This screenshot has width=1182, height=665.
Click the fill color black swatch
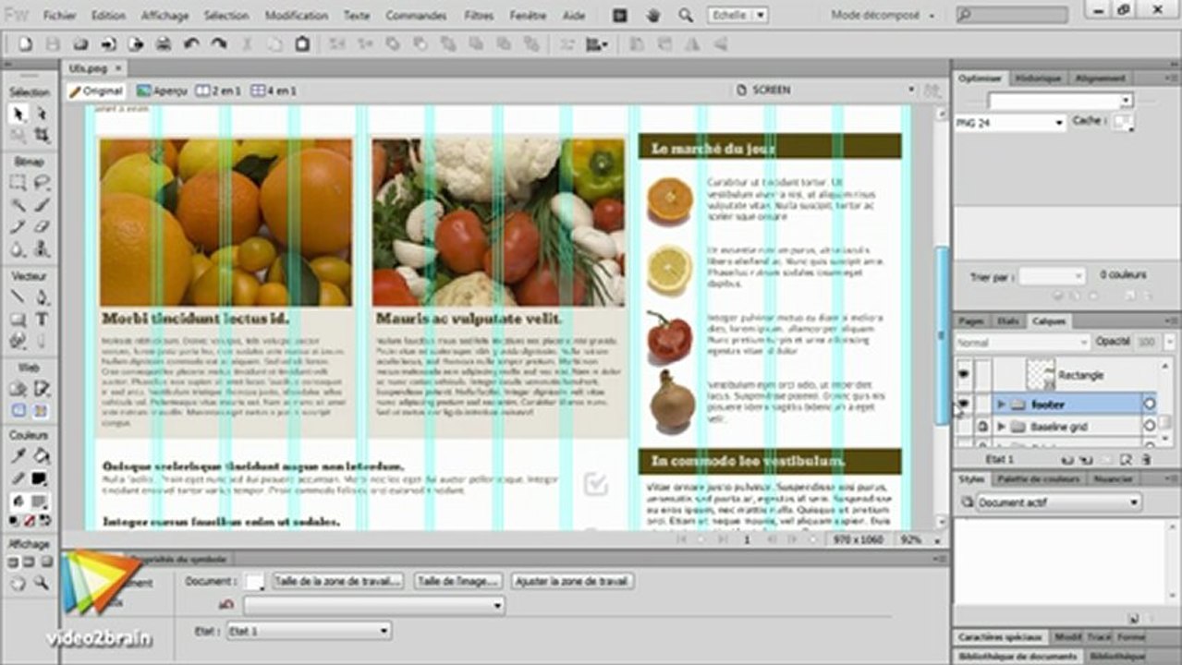39,478
